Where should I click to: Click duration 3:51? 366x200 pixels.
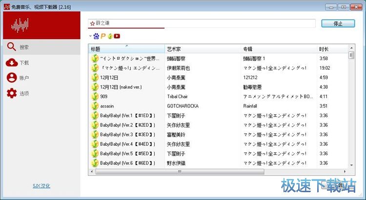pyautogui.click(x=323, y=106)
